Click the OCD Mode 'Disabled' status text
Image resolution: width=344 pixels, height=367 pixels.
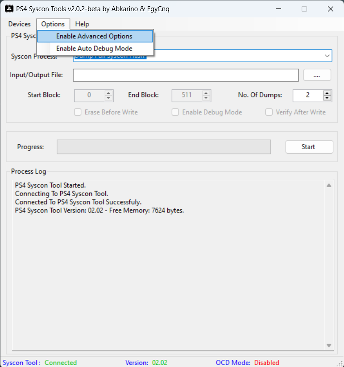click(267, 363)
